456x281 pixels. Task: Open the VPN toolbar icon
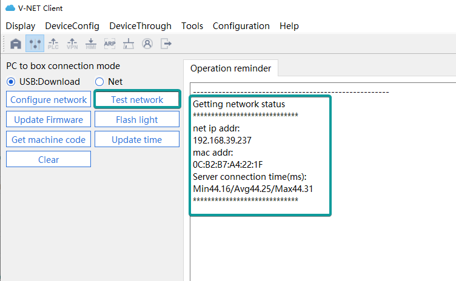tap(72, 44)
